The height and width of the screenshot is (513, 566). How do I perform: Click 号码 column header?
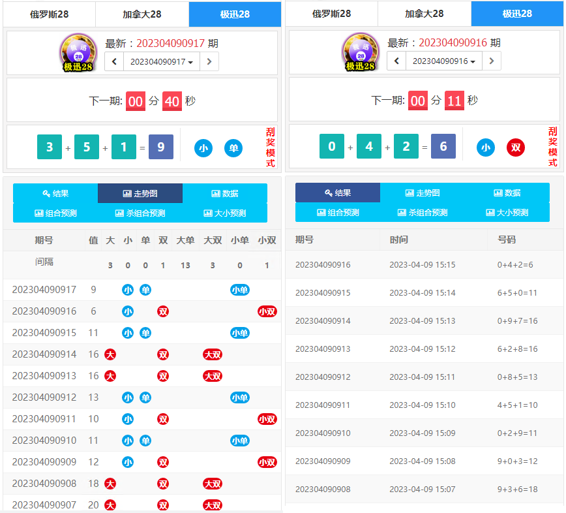pyautogui.click(x=507, y=240)
